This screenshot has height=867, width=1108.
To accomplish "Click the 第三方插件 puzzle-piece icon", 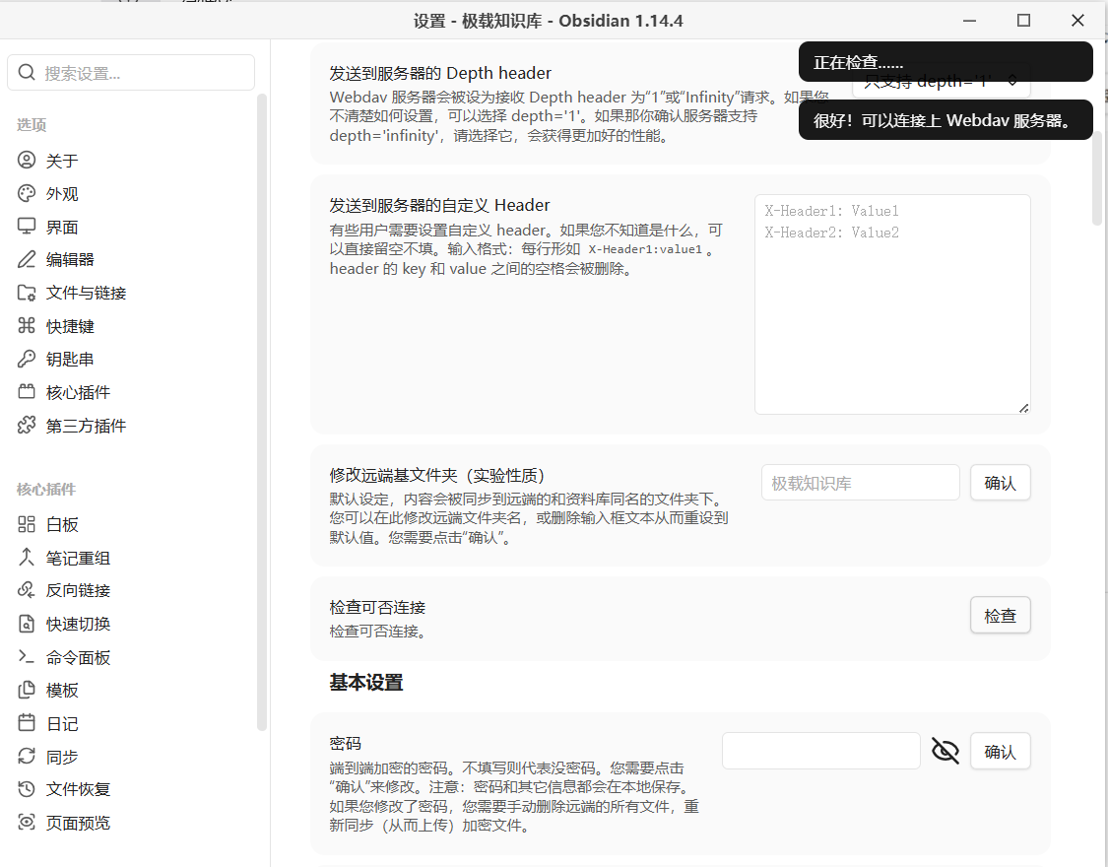I will pos(27,426).
